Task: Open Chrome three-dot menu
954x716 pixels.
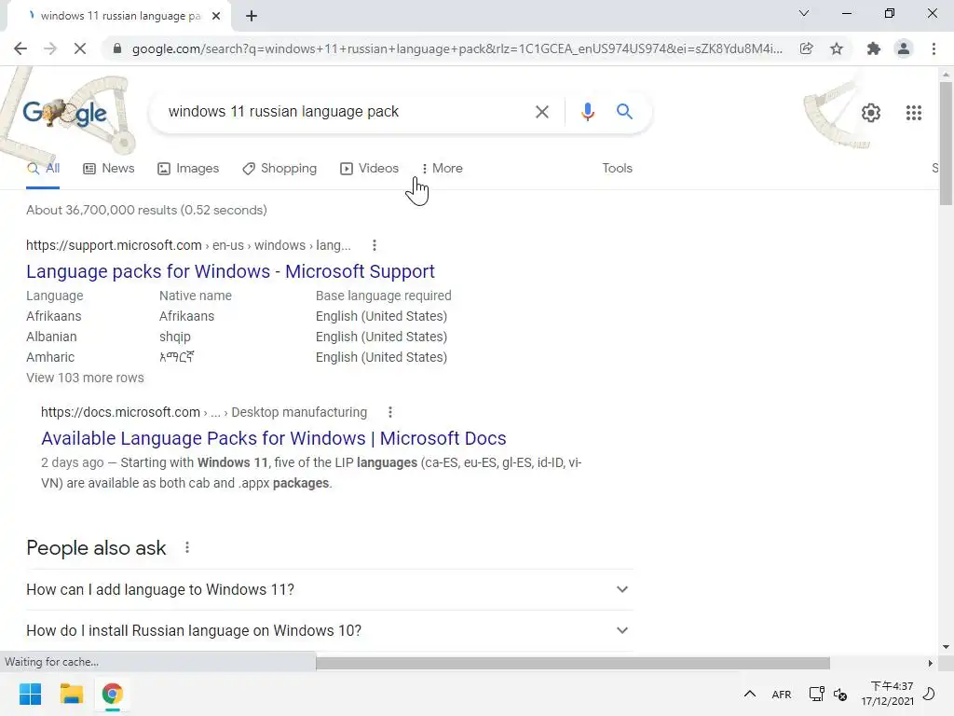Action: (934, 48)
